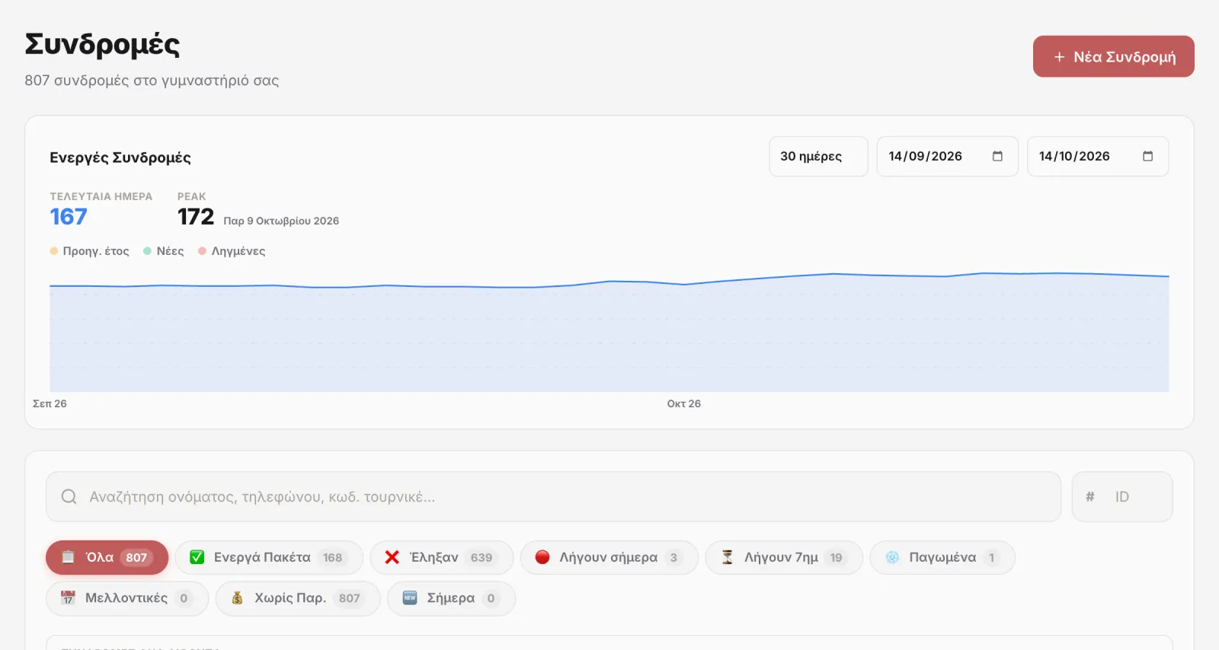
Task: Select the Λήγουν σήμερα filter tab
Action: [x=609, y=557]
